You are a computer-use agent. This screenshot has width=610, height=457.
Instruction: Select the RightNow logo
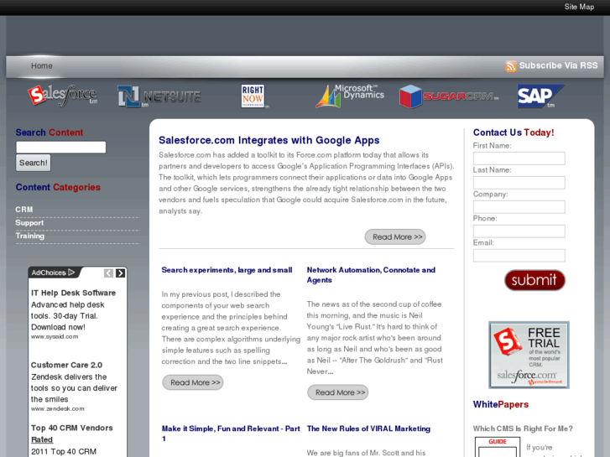tap(253, 96)
